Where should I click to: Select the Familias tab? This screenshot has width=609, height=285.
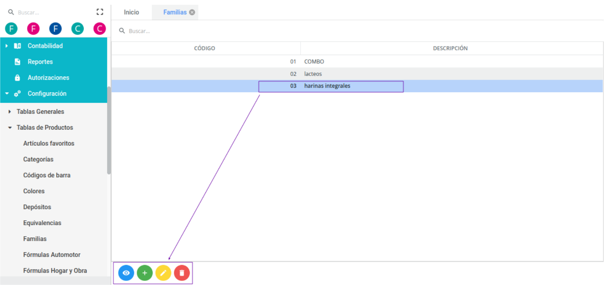(175, 12)
